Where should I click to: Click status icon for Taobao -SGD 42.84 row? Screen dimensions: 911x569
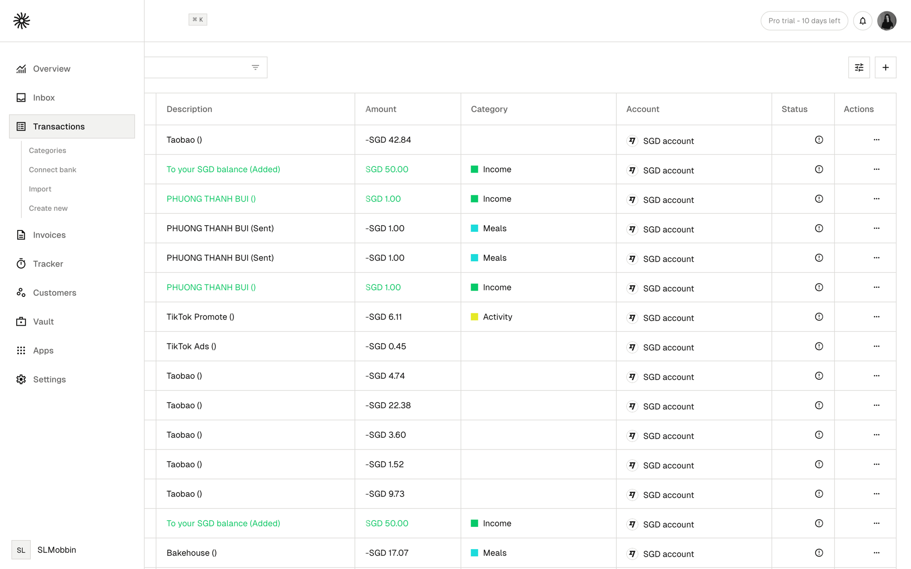[819, 140]
